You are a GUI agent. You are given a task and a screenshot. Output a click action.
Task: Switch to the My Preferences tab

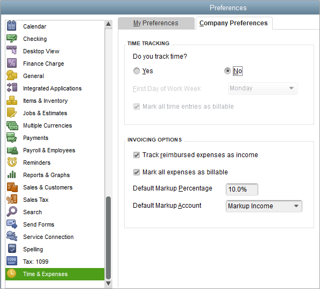point(156,23)
